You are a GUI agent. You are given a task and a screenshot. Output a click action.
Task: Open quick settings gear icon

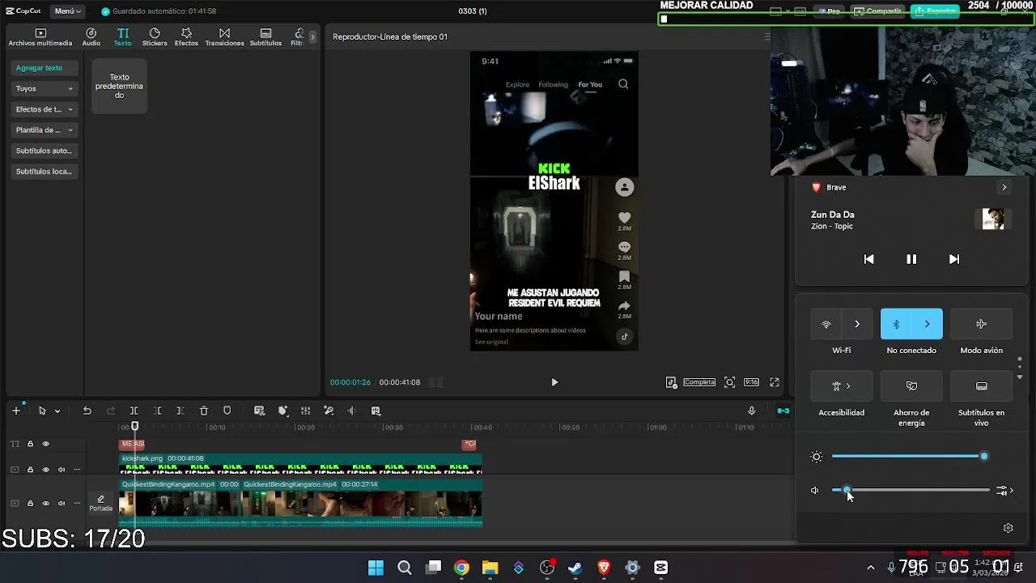[1008, 528]
